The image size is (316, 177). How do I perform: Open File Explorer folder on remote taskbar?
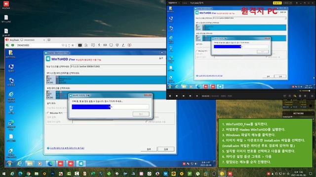[30, 164]
